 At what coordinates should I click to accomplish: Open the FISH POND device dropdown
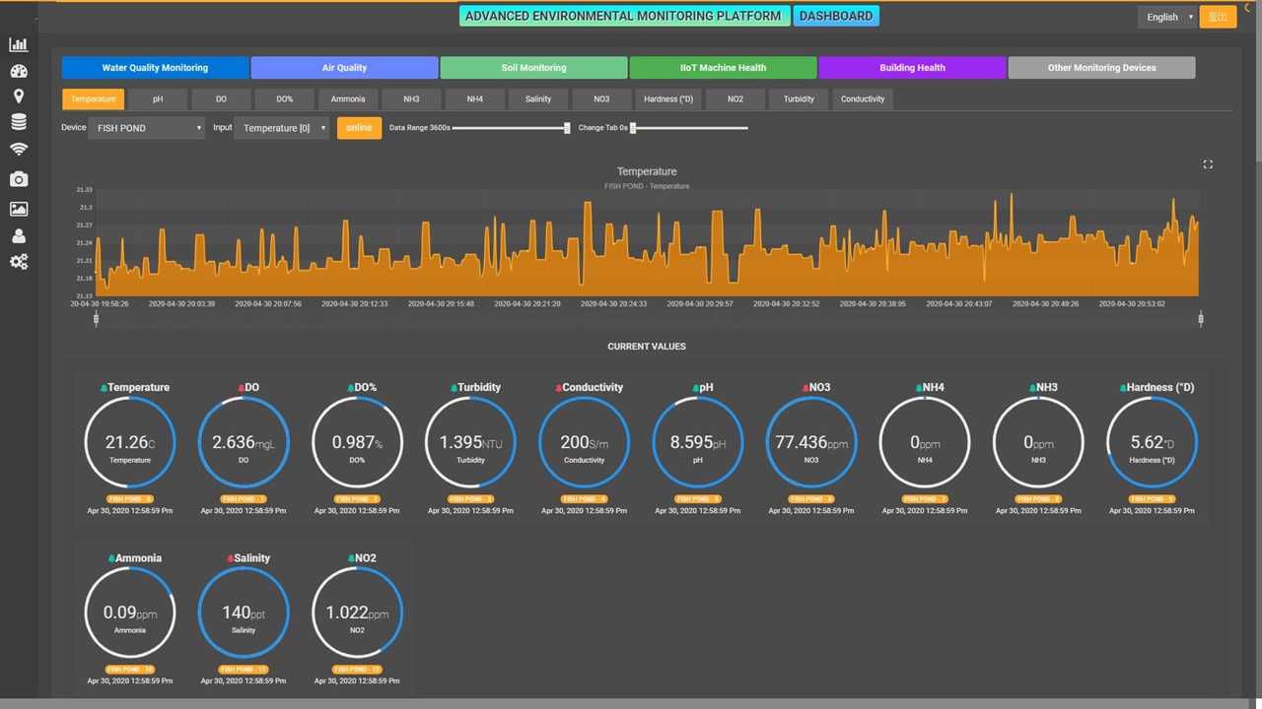point(146,127)
